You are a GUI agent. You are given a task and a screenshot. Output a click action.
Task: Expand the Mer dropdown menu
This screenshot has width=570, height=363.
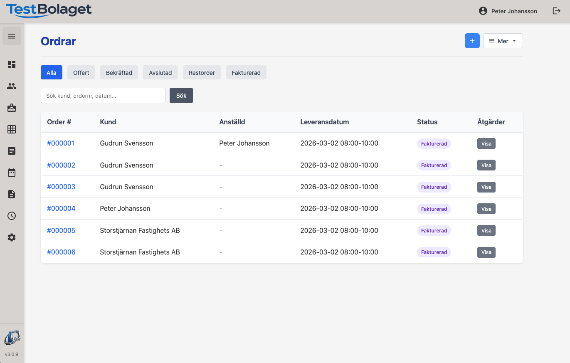(503, 41)
